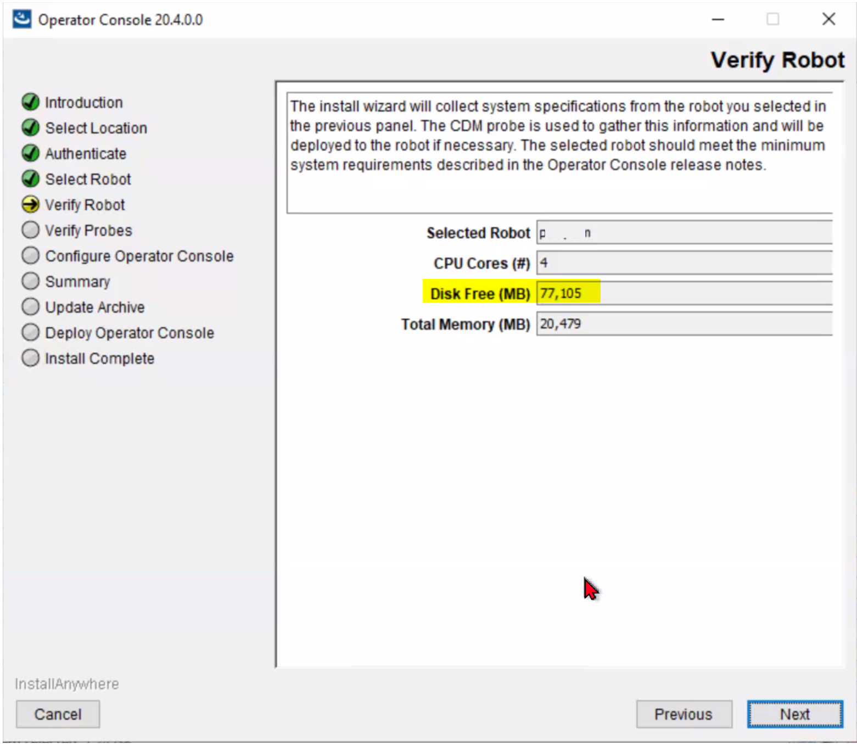
Task: Click the empty circle beside Configure Operator Console
Action: pyautogui.click(x=31, y=256)
